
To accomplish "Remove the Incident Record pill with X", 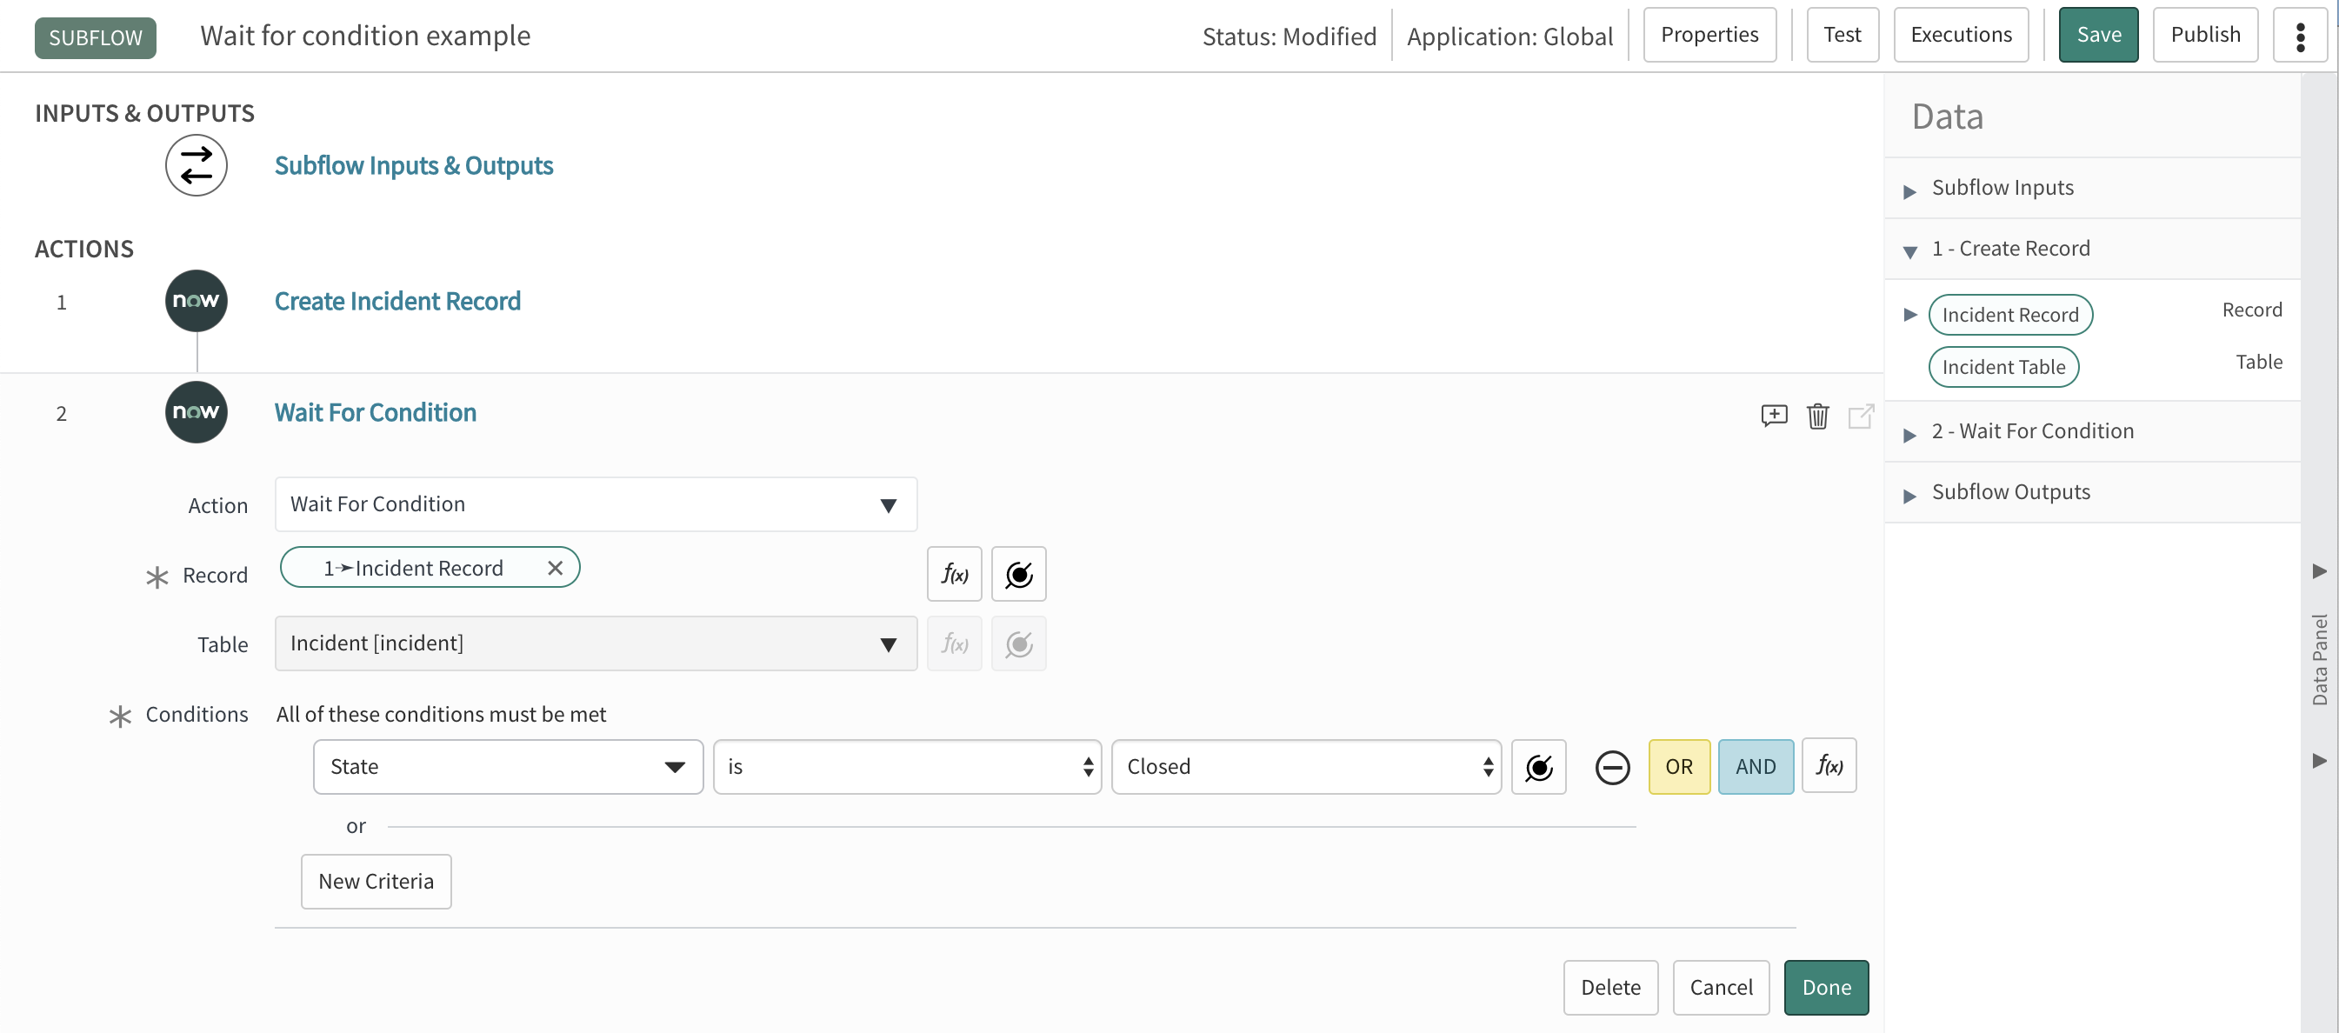I will [556, 567].
